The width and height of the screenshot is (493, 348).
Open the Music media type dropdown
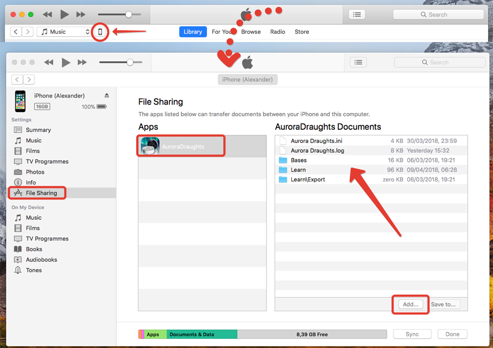coord(64,32)
